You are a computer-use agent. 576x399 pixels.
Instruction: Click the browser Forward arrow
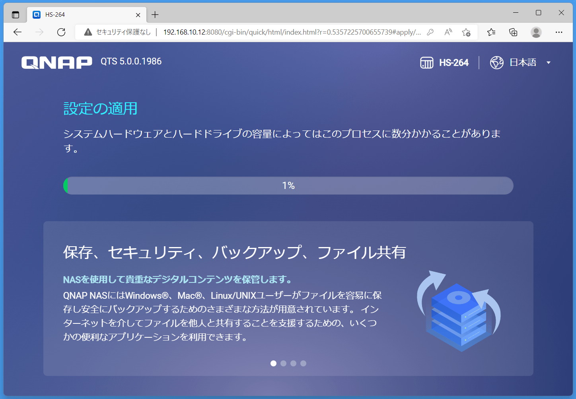39,32
